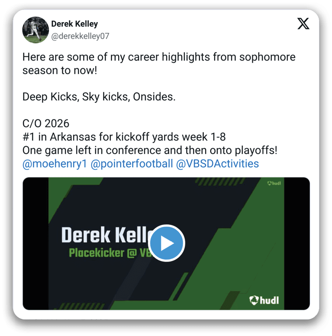Click the '#1 in Arkansas for kickoff yards' line
Viewport: 332px width, 336px height.
tap(124, 137)
